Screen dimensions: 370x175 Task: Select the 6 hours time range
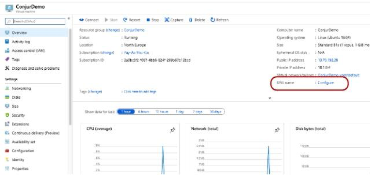click(143, 112)
